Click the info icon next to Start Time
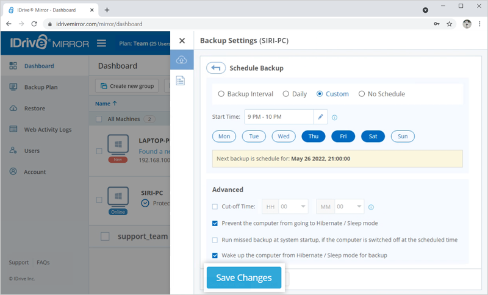The image size is (488, 295). [x=334, y=118]
